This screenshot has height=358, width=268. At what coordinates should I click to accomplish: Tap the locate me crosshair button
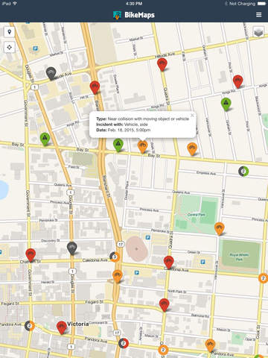(10, 47)
